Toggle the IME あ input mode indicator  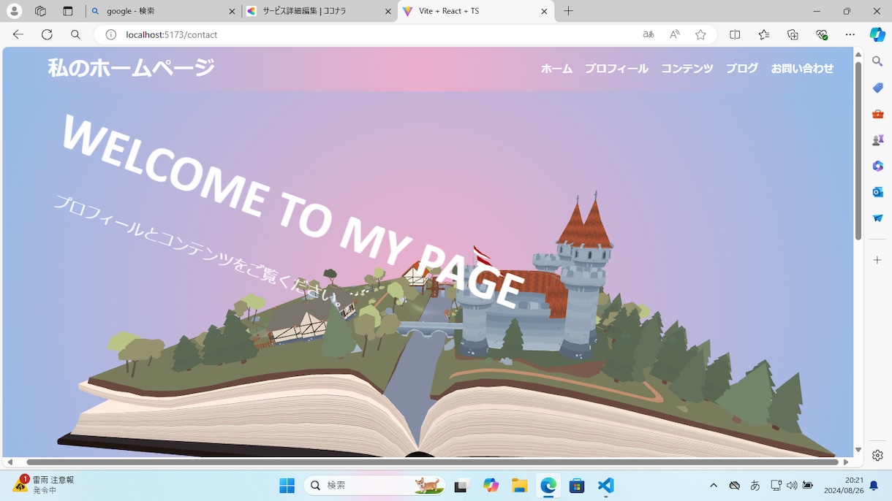click(x=755, y=486)
